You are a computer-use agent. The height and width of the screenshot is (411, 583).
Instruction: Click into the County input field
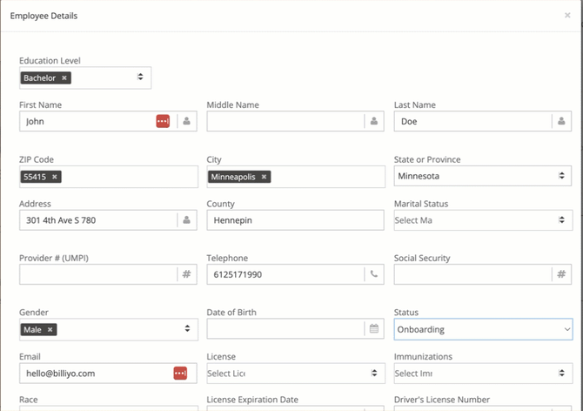[x=295, y=220]
